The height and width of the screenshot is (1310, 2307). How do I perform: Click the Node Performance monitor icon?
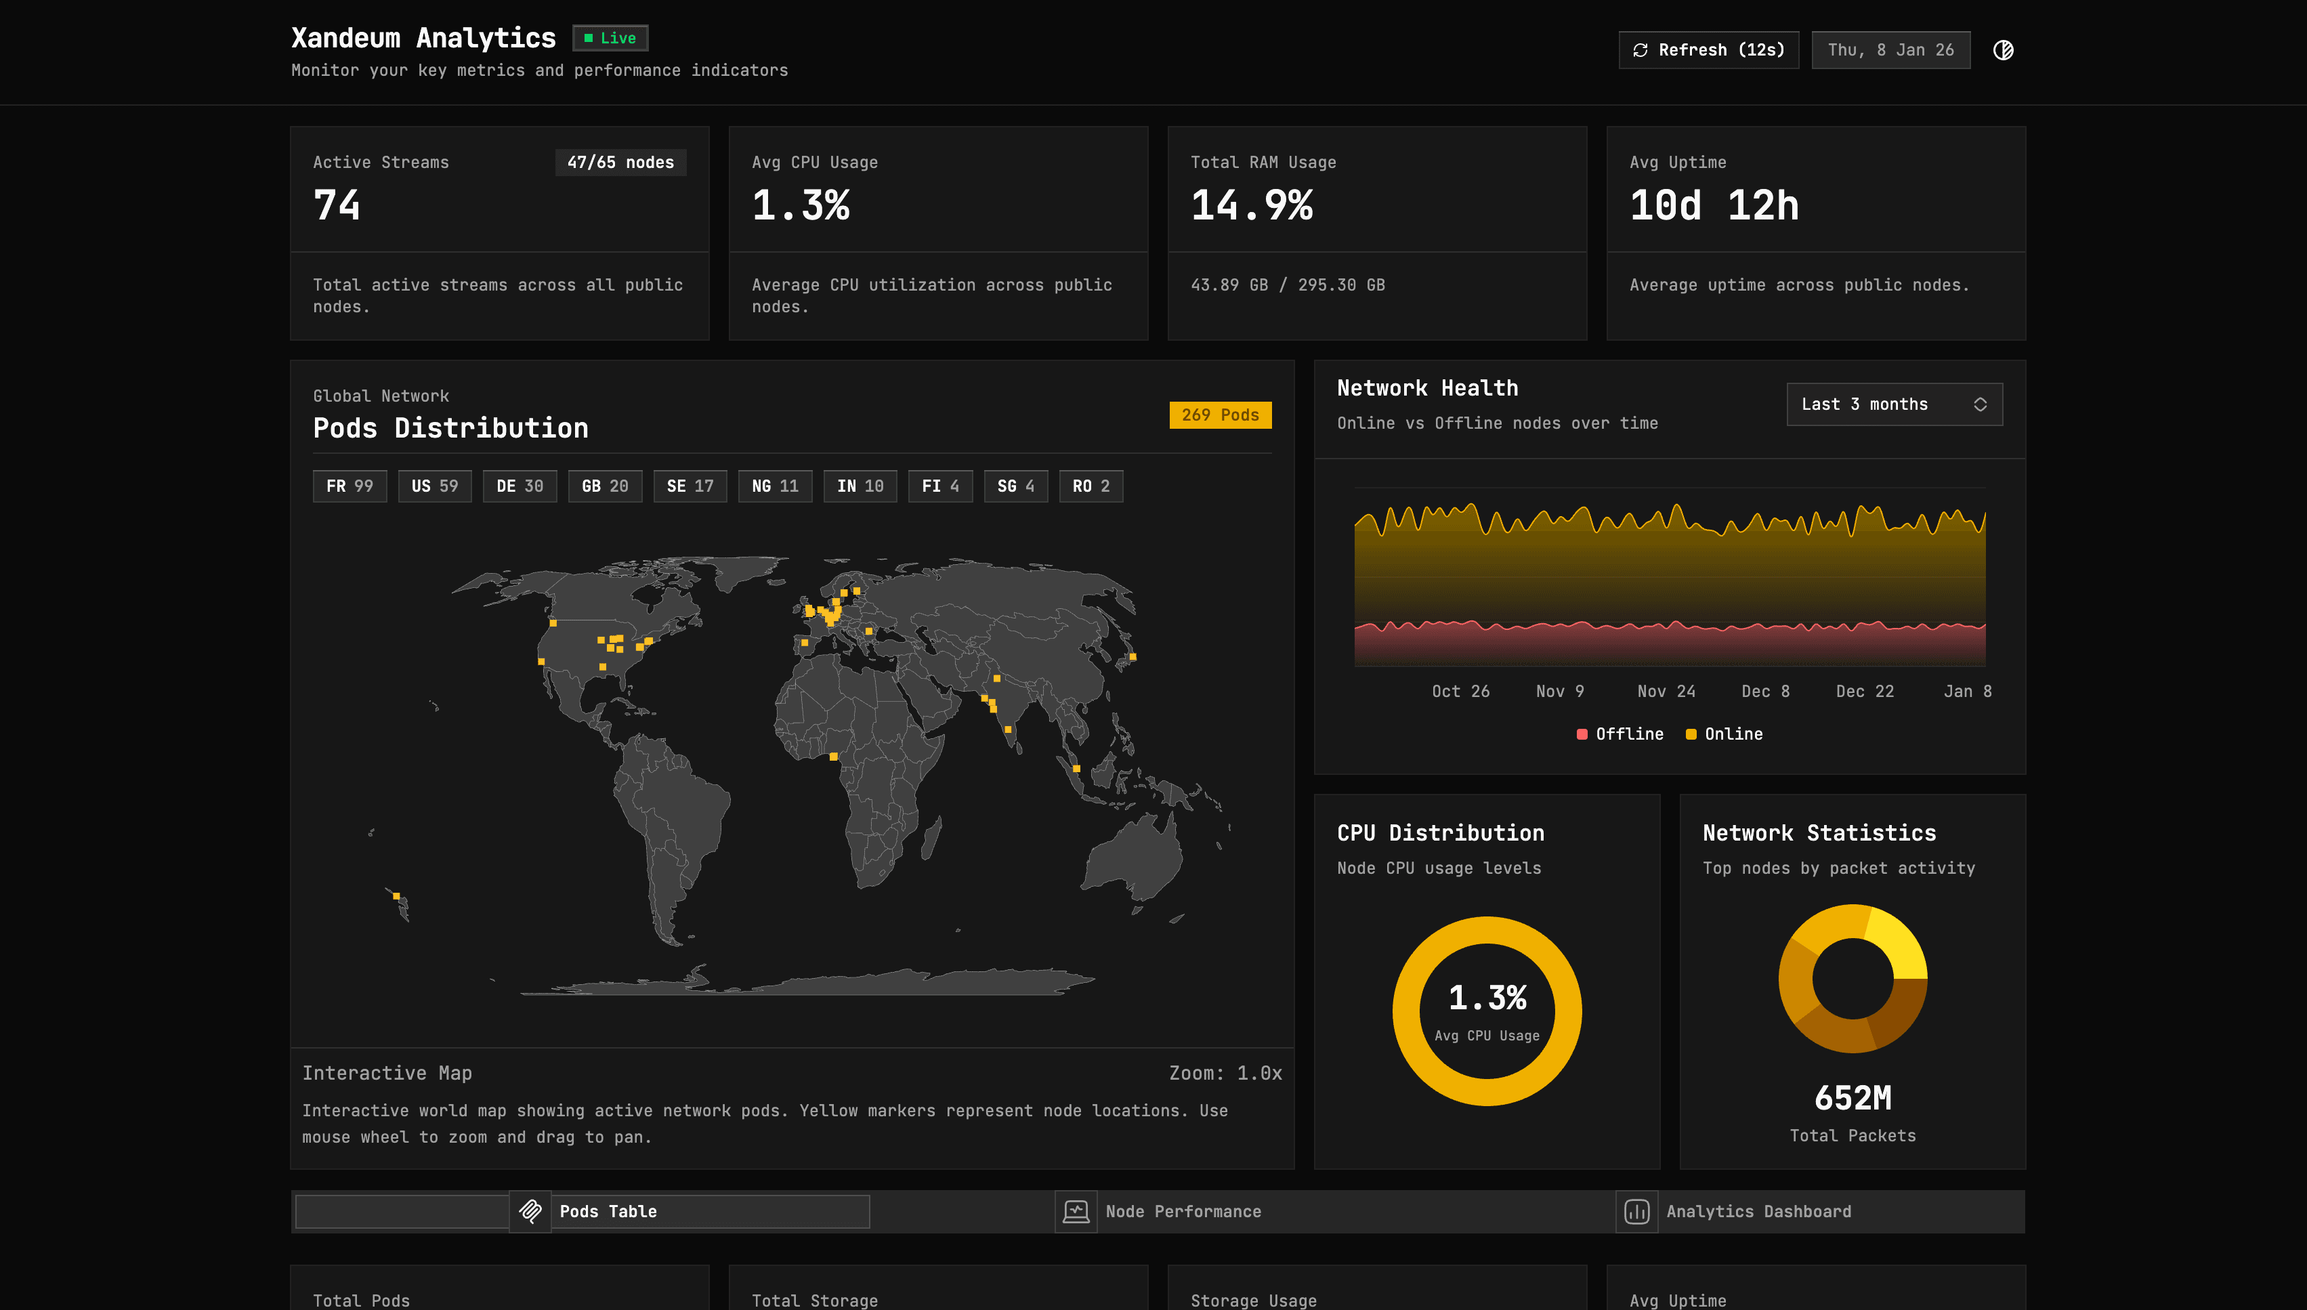point(1076,1211)
